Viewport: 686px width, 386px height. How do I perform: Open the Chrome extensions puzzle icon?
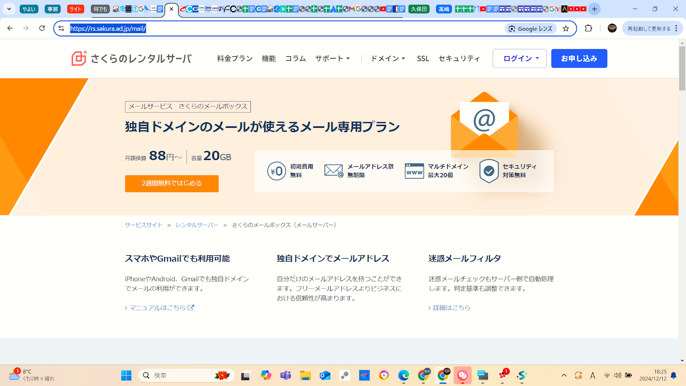point(588,28)
